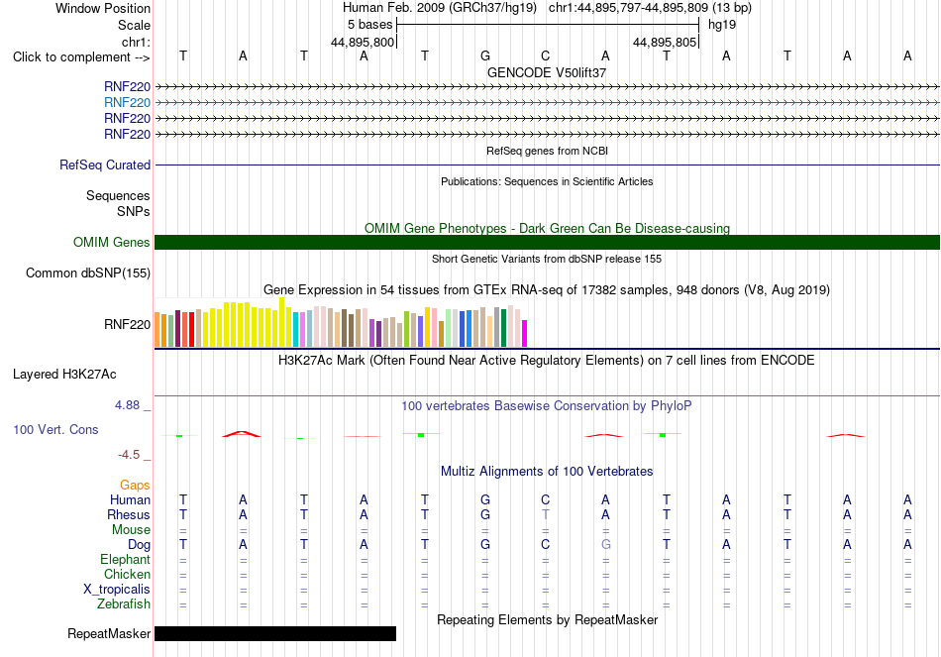Click the 'chr1:' base position label
This screenshot has width=941, height=657.
click(x=136, y=42)
